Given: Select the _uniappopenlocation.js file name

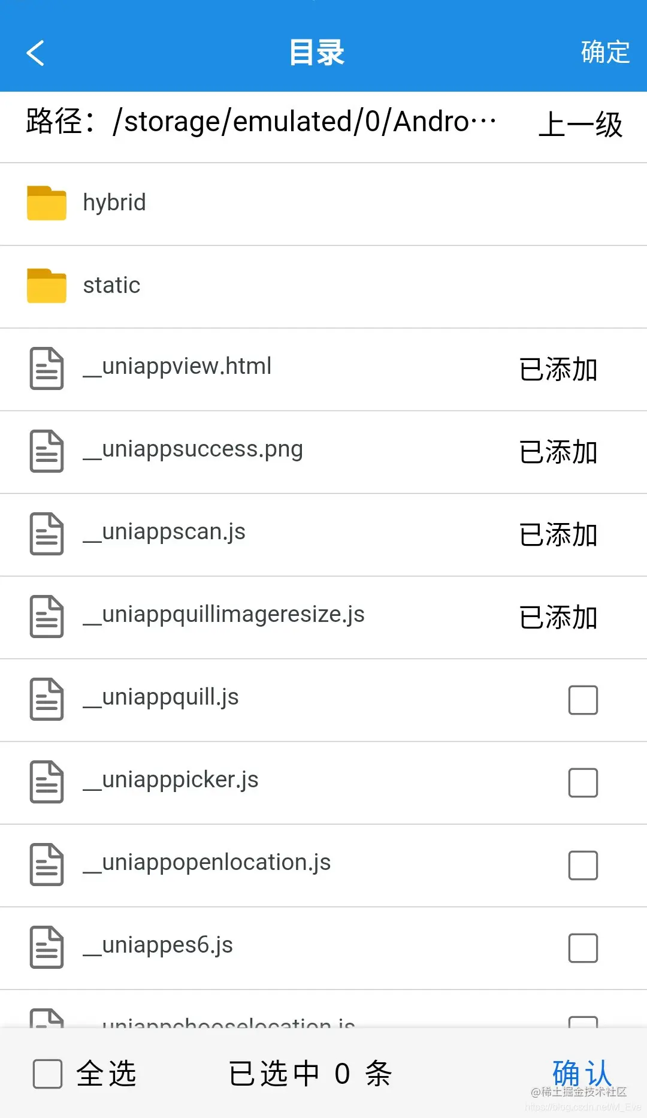Looking at the screenshot, I should pyautogui.click(x=207, y=863).
